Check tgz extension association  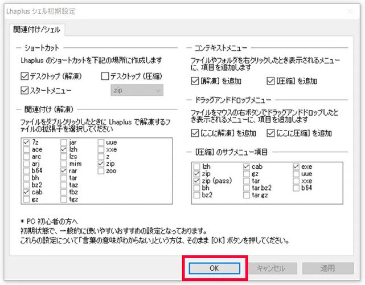[64, 199]
